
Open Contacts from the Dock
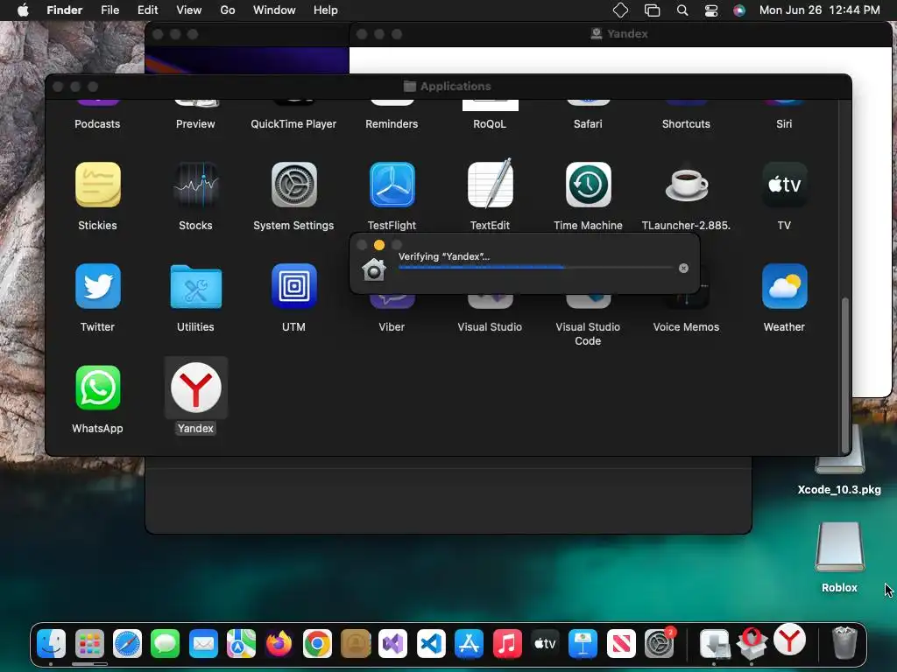[356, 644]
